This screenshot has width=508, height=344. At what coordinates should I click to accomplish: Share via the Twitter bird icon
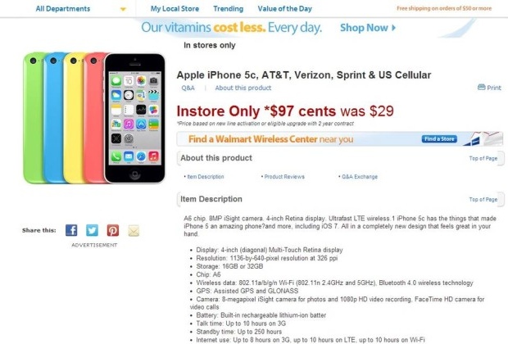coord(92,230)
